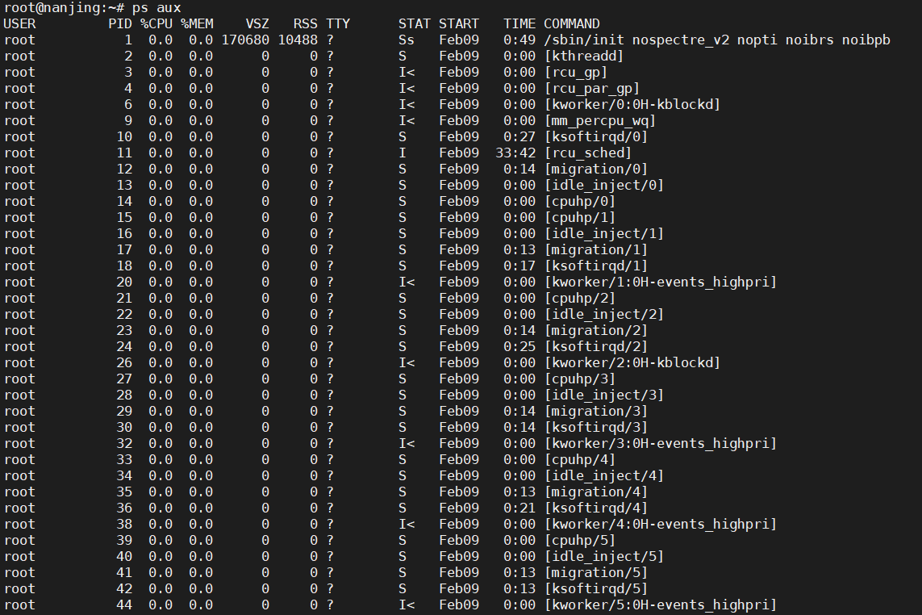Click the [mm_percpu_wq] process name
This screenshot has height=615, width=922.
[x=600, y=120]
